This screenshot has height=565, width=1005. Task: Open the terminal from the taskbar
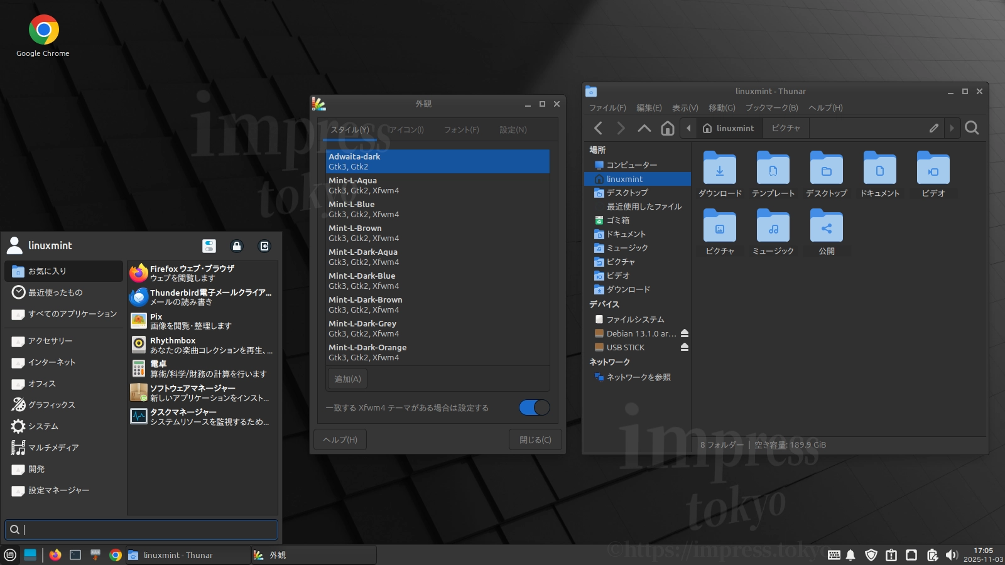pos(75,555)
